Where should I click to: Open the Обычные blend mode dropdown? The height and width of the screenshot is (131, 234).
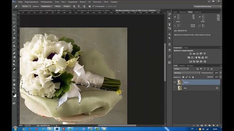coord(187,73)
